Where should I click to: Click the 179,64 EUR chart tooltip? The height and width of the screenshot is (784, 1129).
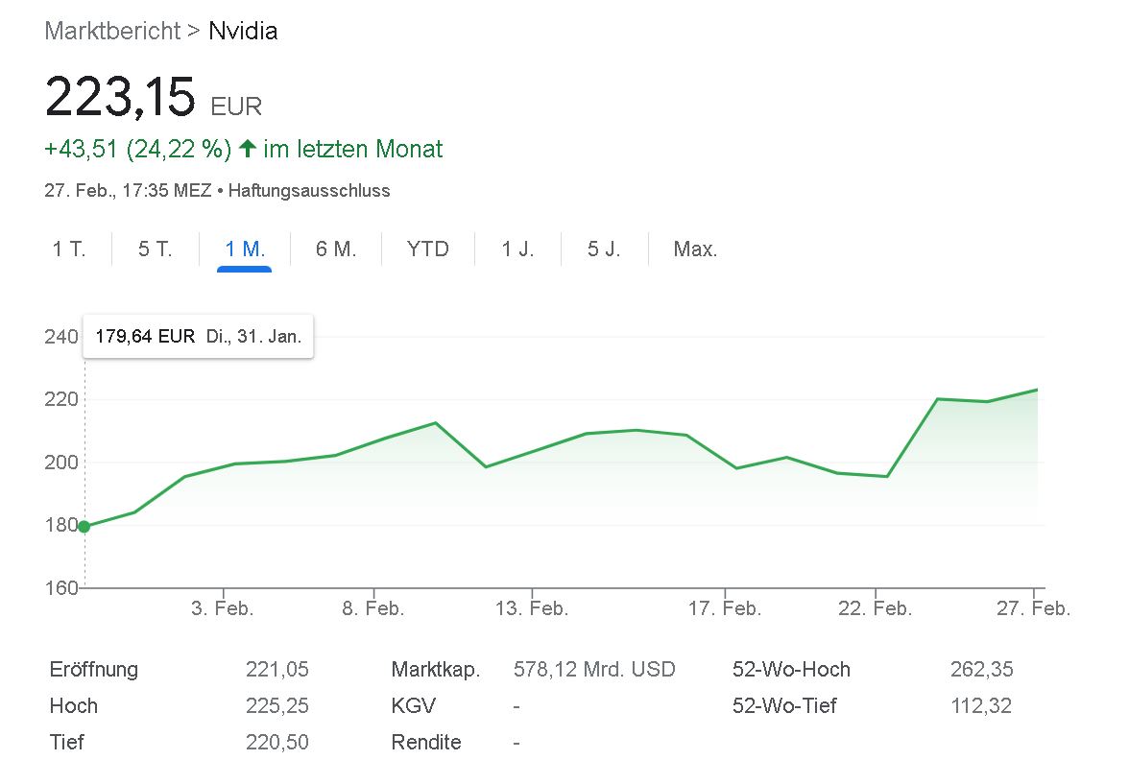pyautogui.click(x=198, y=336)
